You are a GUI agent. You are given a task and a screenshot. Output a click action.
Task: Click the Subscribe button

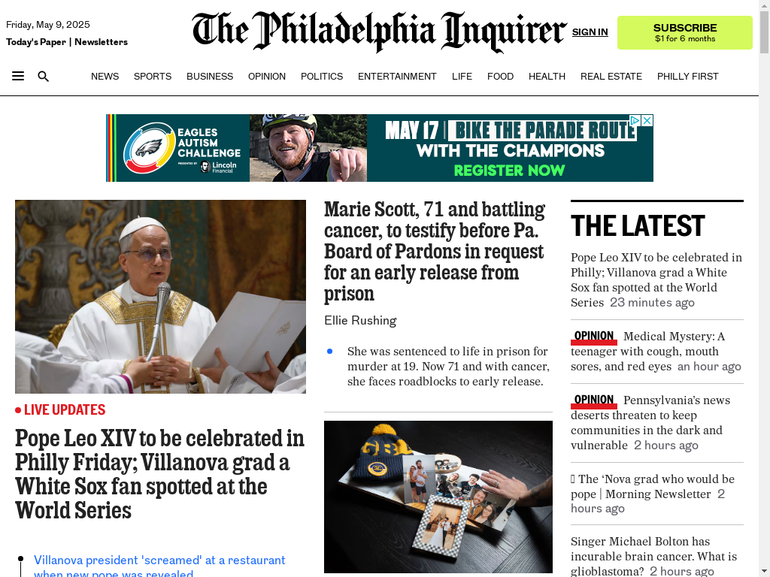684,32
